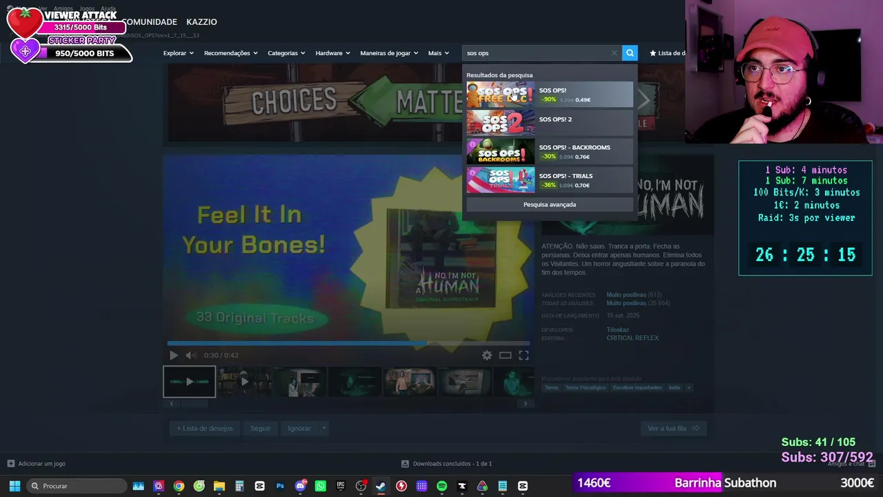Add game to Lista de desejos
883x497 pixels.
click(205, 429)
